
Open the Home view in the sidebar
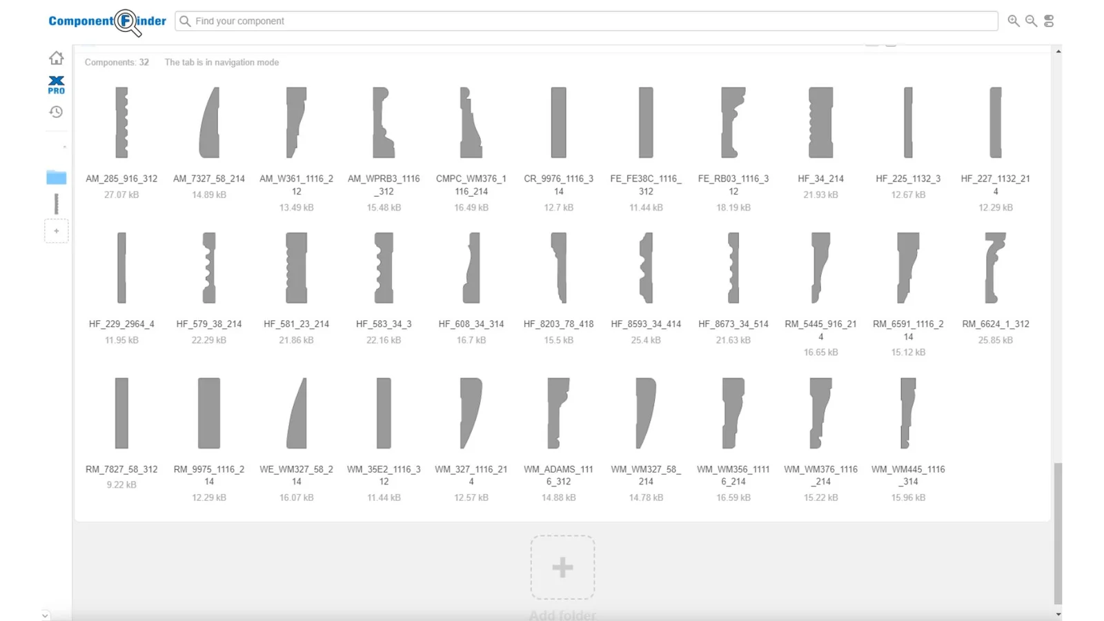pyautogui.click(x=56, y=58)
